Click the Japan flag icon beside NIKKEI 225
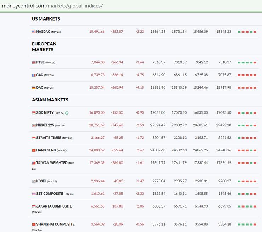262x232 pixels. [x=34, y=126]
